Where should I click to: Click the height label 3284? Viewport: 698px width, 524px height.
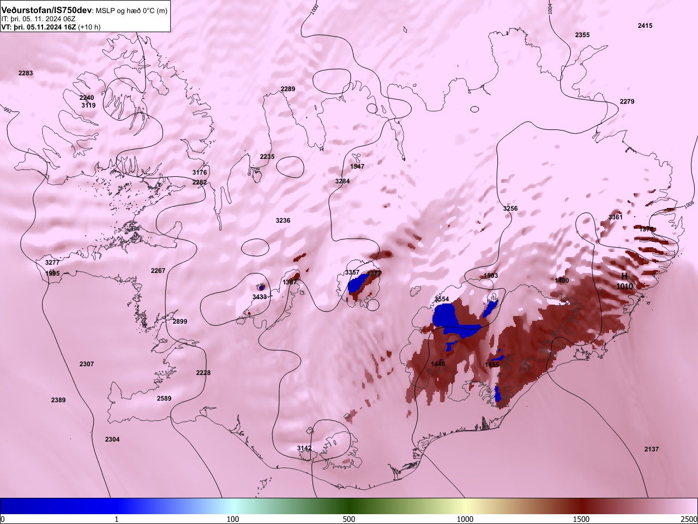[x=342, y=181]
